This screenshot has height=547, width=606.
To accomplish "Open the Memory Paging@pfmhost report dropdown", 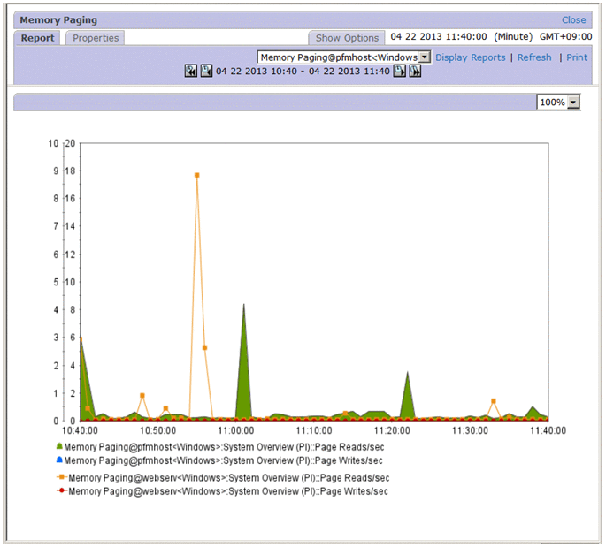I will [425, 57].
